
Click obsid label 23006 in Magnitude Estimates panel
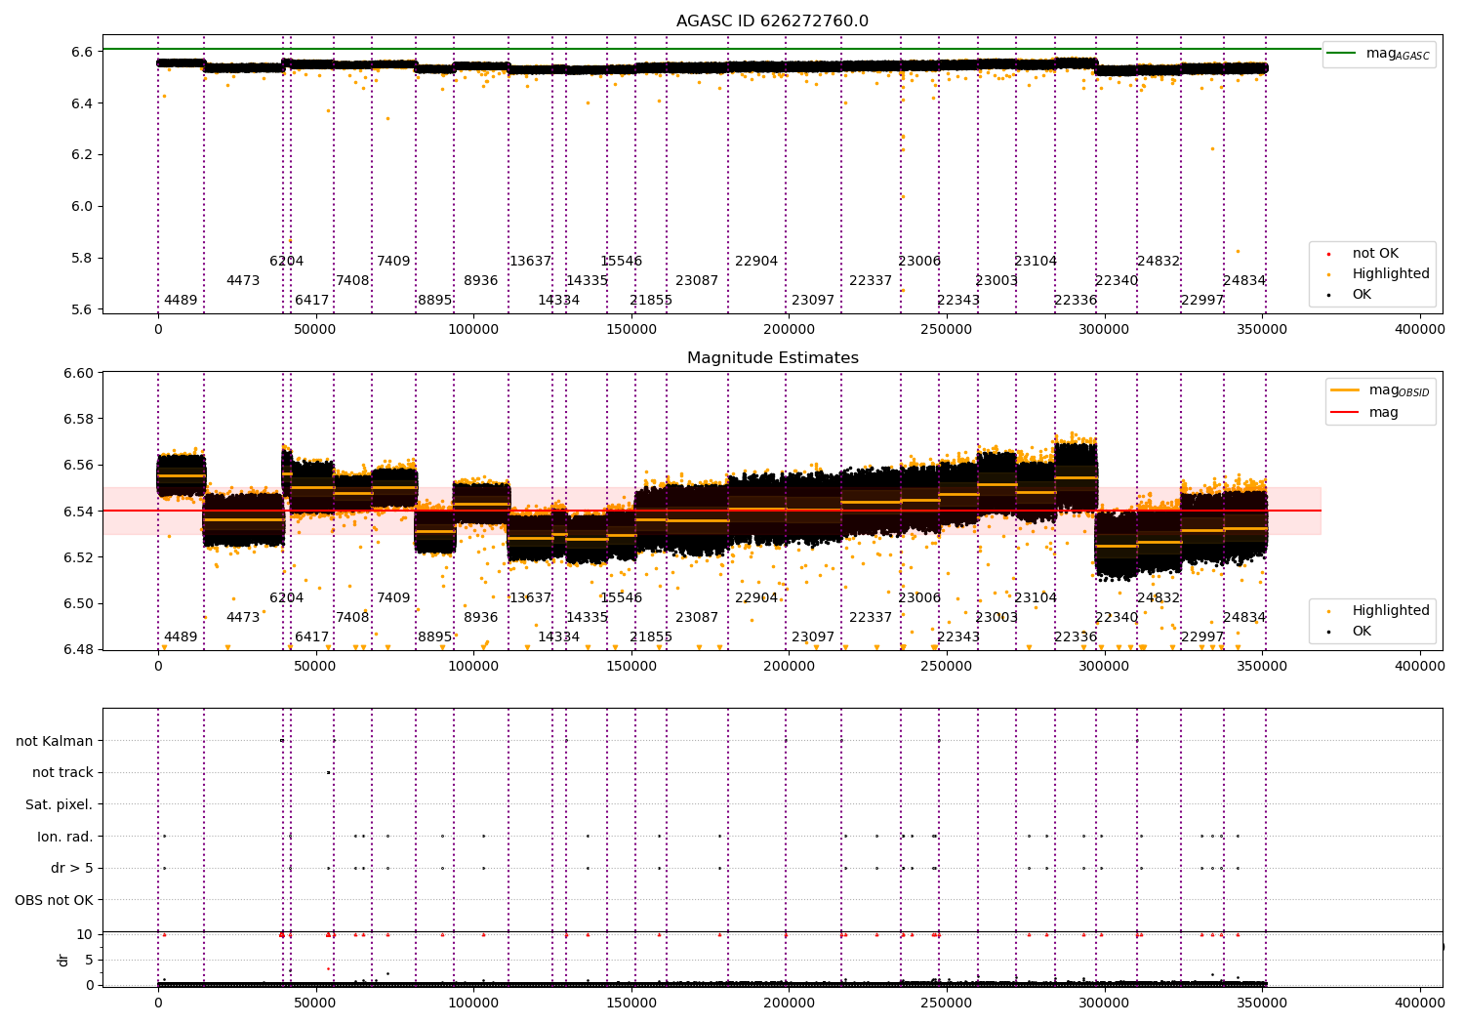tap(919, 598)
